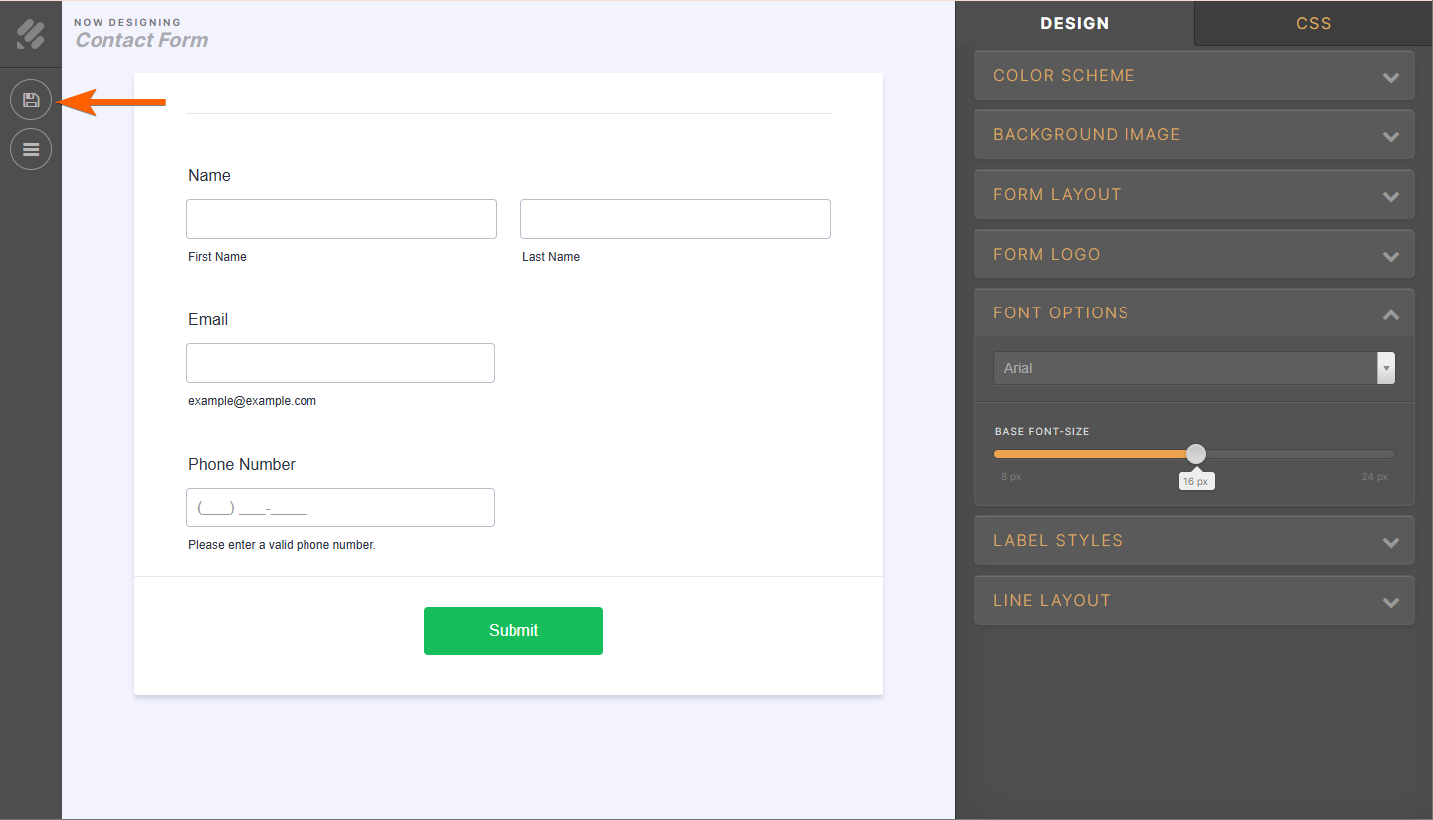Open the hamburger menu in sidebar
The width and height of the screenshot is (1433, 820).
point(30,148)
